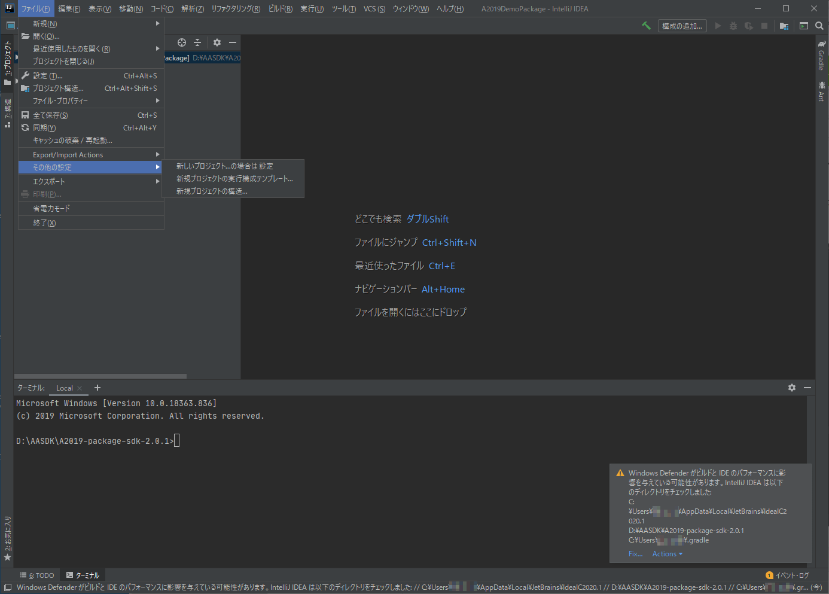
Task: Click the Windows Defender status bar message
Action: 419,587
